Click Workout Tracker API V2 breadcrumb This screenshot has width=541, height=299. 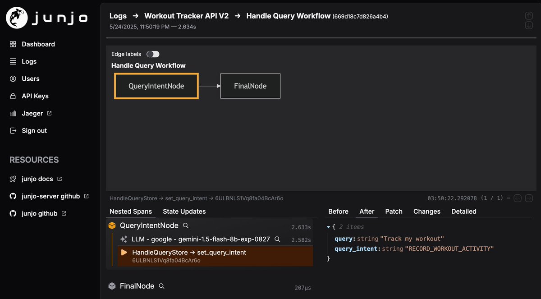(187, 16)
